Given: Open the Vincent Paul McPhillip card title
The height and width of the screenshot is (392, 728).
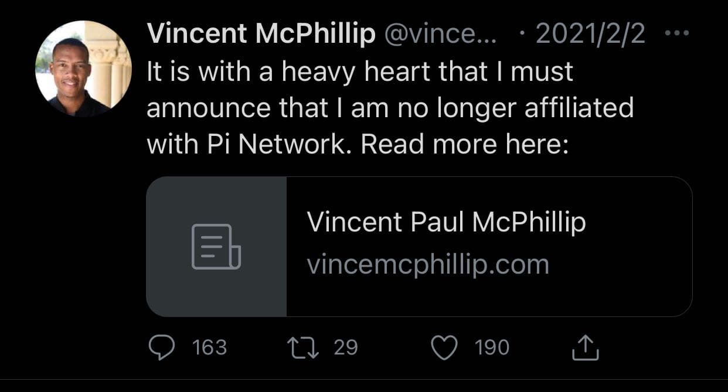Looking at the screenshot, I should click(446, 223).
